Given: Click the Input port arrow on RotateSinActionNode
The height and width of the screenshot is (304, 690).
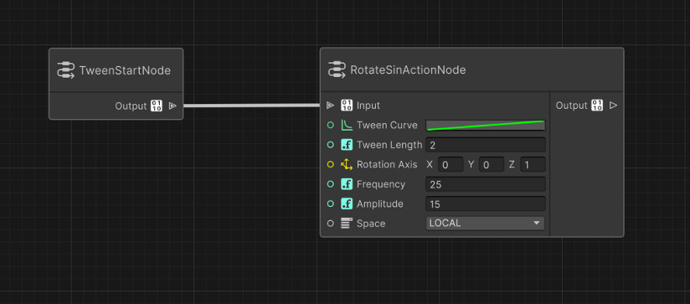Looking at the screenshot, I should tap(331, 106).
